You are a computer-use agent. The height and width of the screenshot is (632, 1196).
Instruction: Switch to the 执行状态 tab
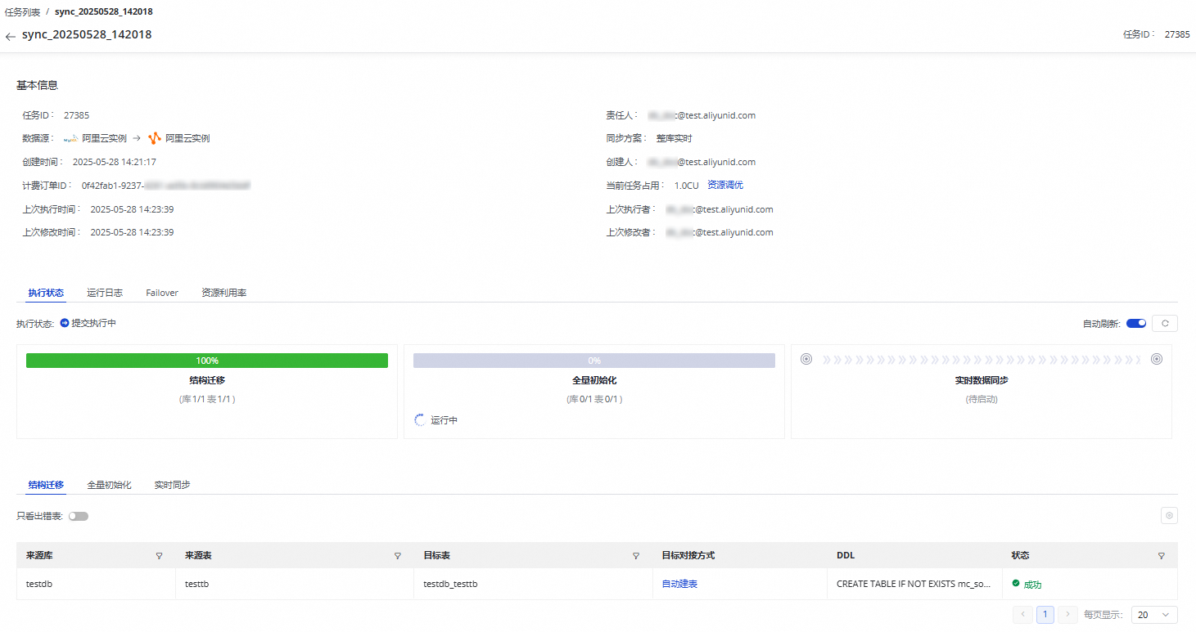click(46, 293)
